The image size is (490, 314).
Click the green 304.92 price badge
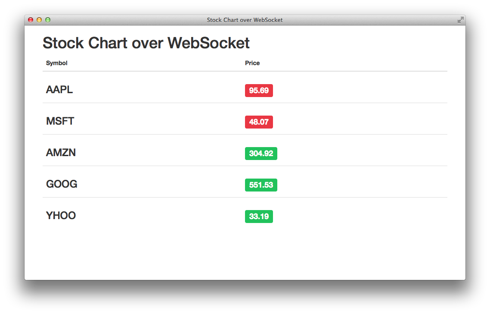tap(261, 154)
